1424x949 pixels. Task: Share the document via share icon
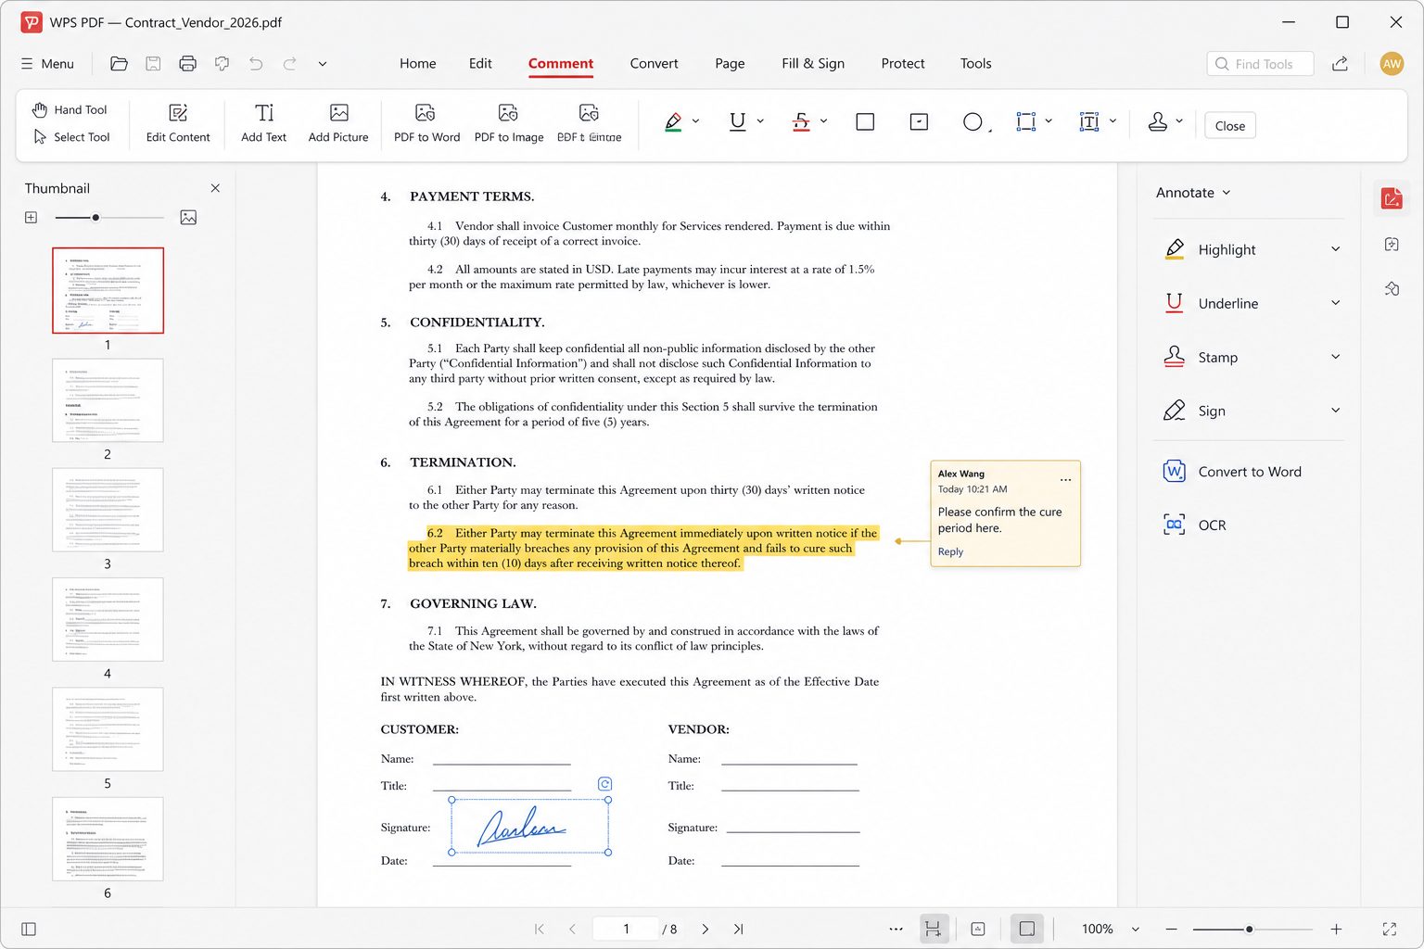click(1341, 64)
